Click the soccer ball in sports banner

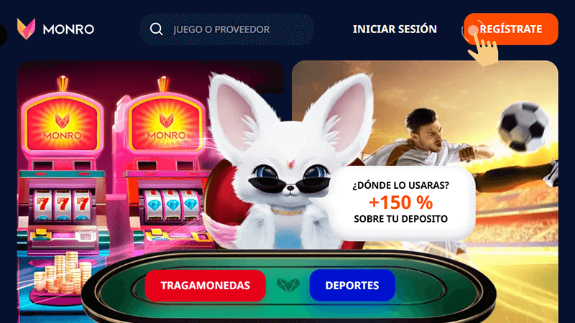(x=524, y=126)
